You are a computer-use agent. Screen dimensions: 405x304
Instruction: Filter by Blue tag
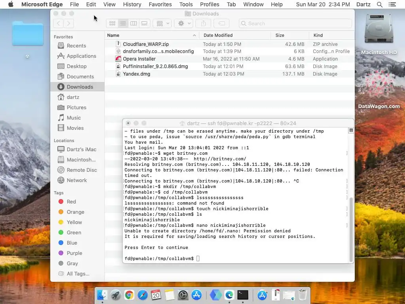click(77, 243)
